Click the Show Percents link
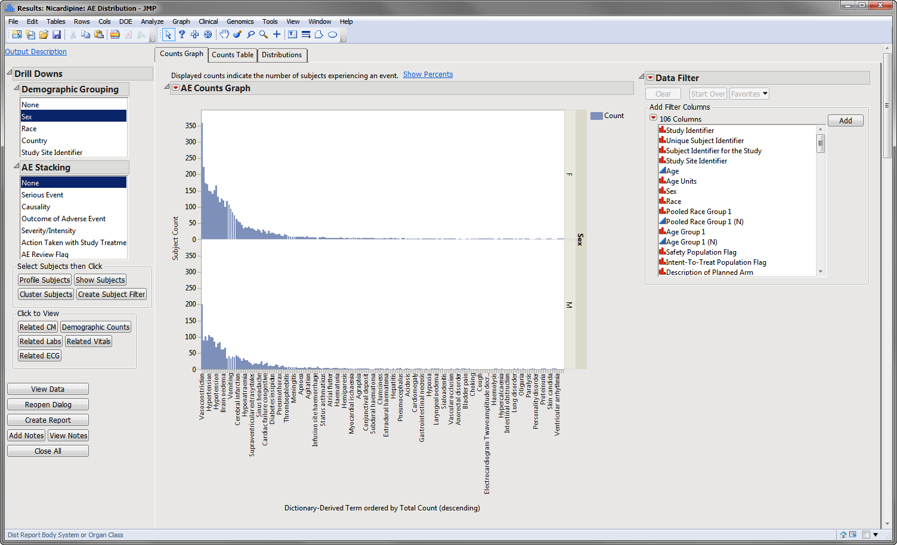897x545 pixels. tap(428, 75)
